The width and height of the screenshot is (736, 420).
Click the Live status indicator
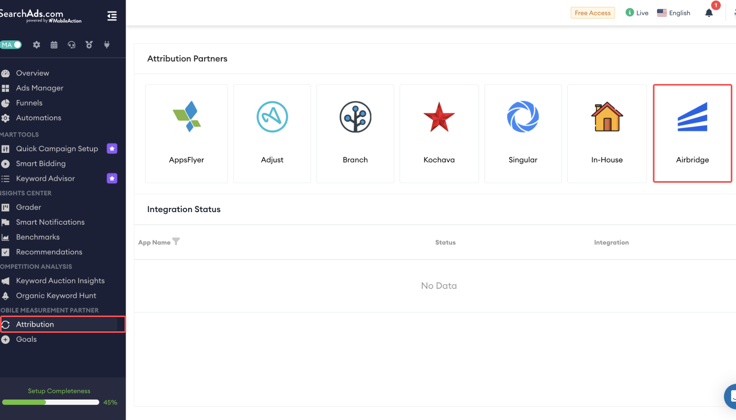click(x=637, y=13)
